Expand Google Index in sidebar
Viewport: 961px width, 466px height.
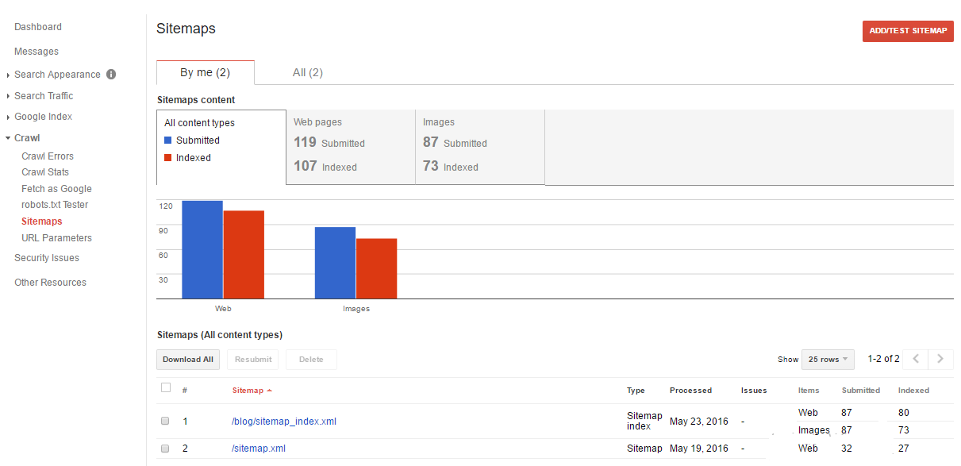[43, 117]
